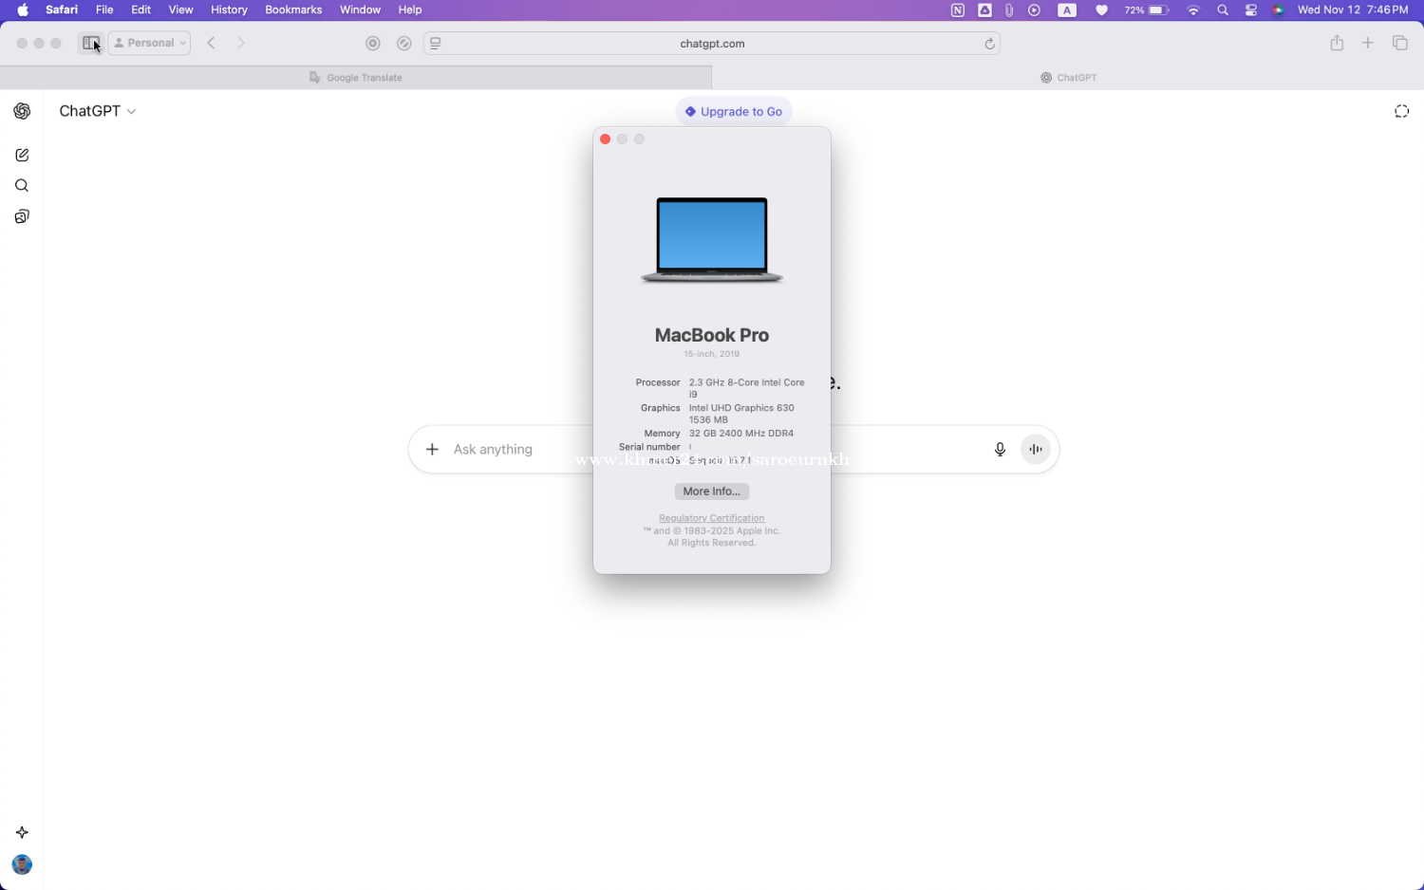This screenshot has height=890, width=1424.
Task: Switch to the Google Translate tab
Action: click(356, 78)
